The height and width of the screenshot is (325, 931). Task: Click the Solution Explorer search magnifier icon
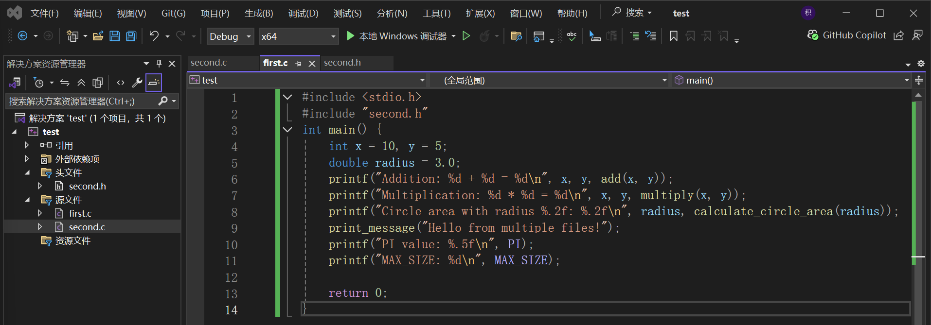coord(163,101)
